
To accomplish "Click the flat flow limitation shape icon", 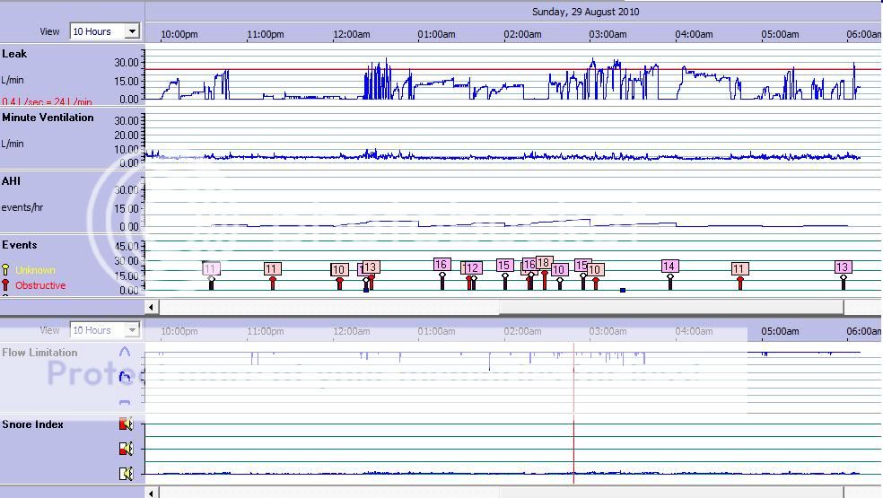I will [x=125, y=401].
